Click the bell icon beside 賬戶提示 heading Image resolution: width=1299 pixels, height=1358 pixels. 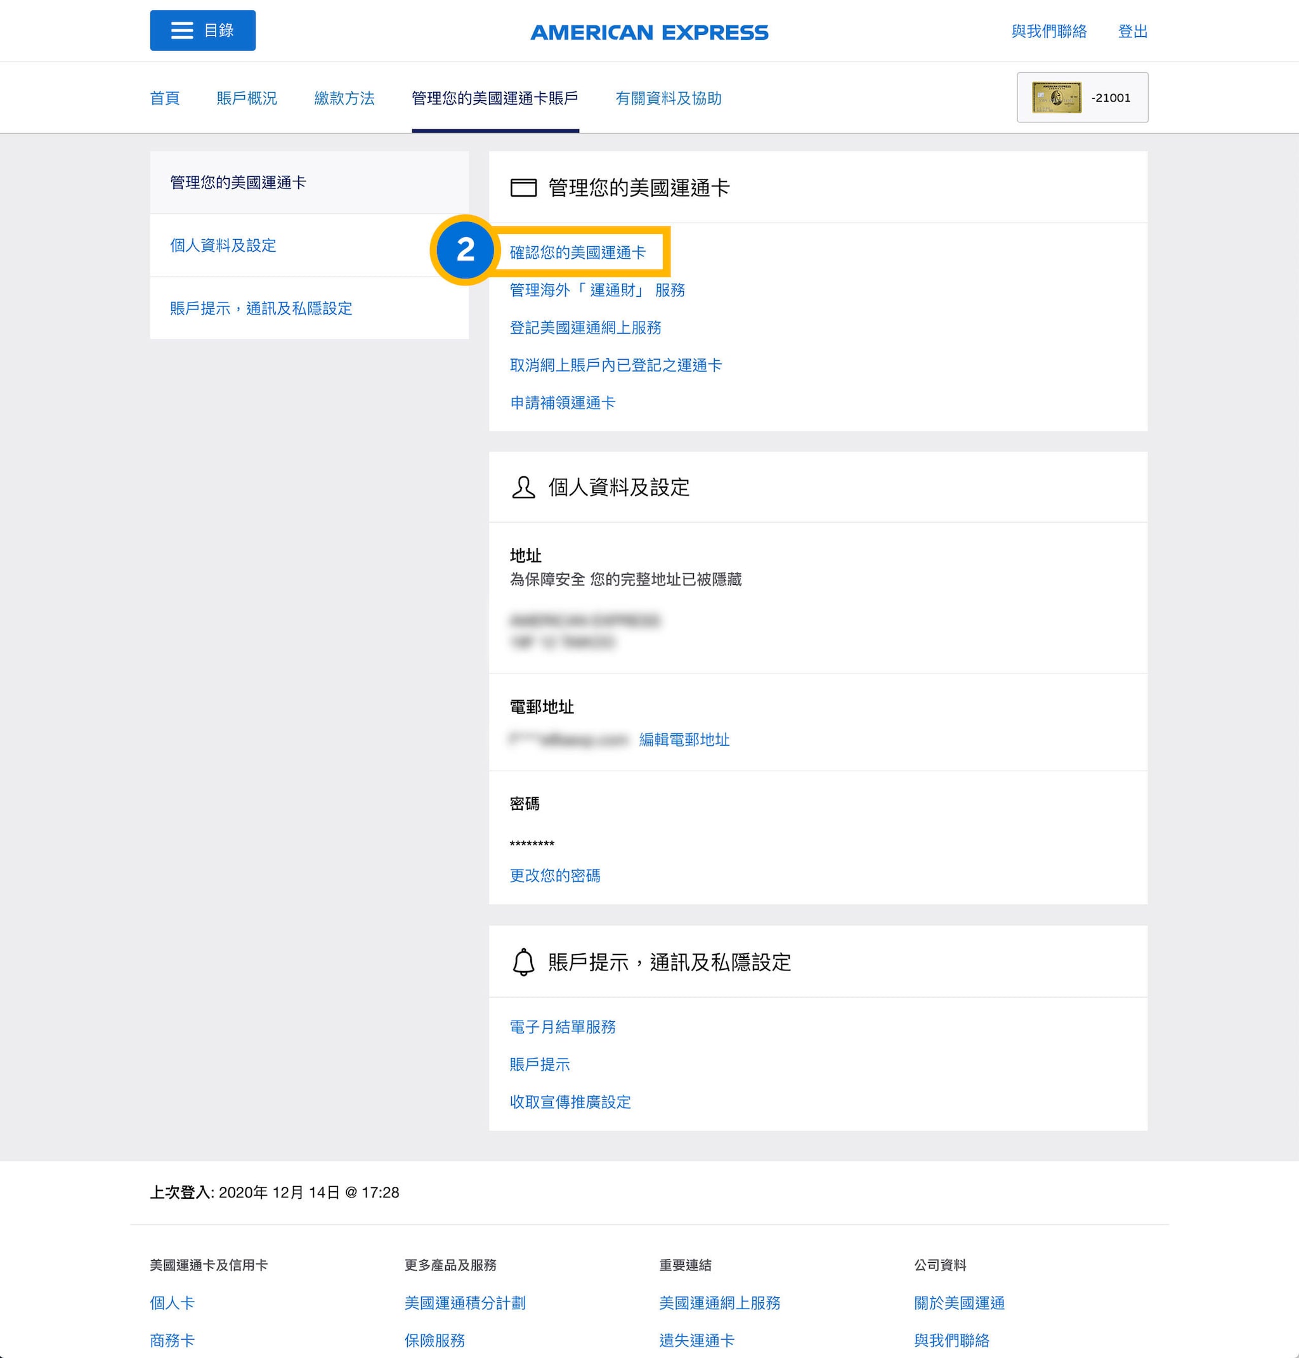[x=523, y=962]
